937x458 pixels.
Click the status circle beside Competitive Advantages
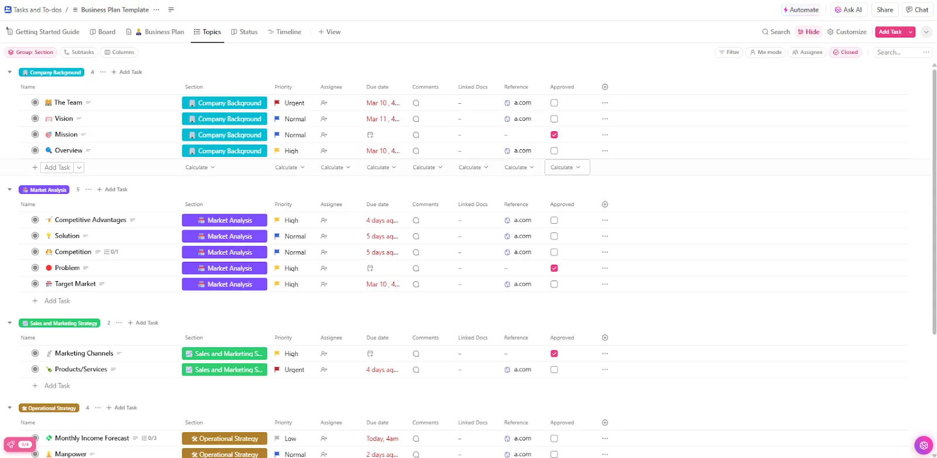click(35, 220)
